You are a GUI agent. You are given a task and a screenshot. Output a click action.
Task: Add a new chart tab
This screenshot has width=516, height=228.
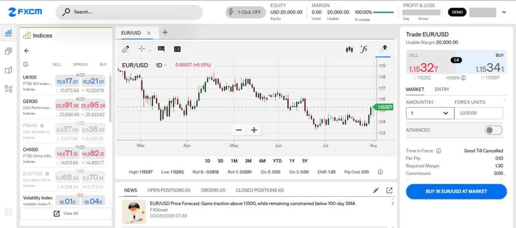[165, 32]
